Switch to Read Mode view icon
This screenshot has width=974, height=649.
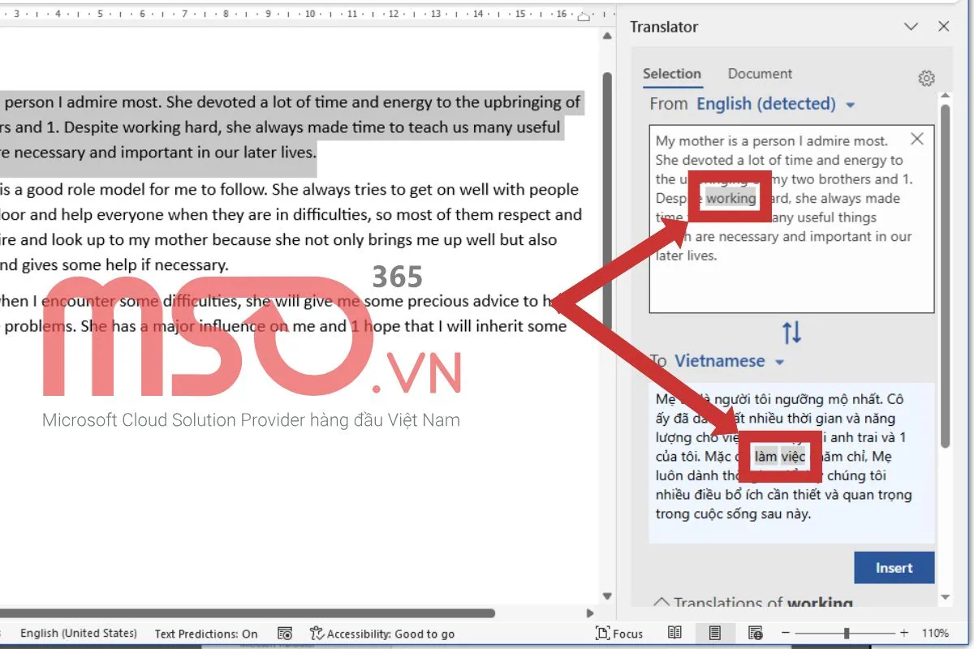pyautogui.click(x=674, y=633)
